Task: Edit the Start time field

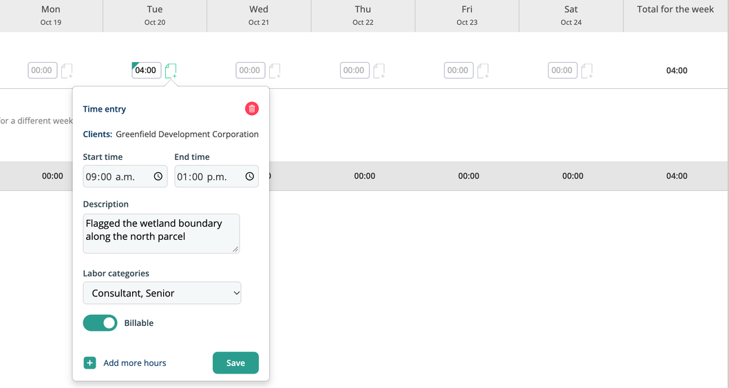Action: click(x=125, y=176)
